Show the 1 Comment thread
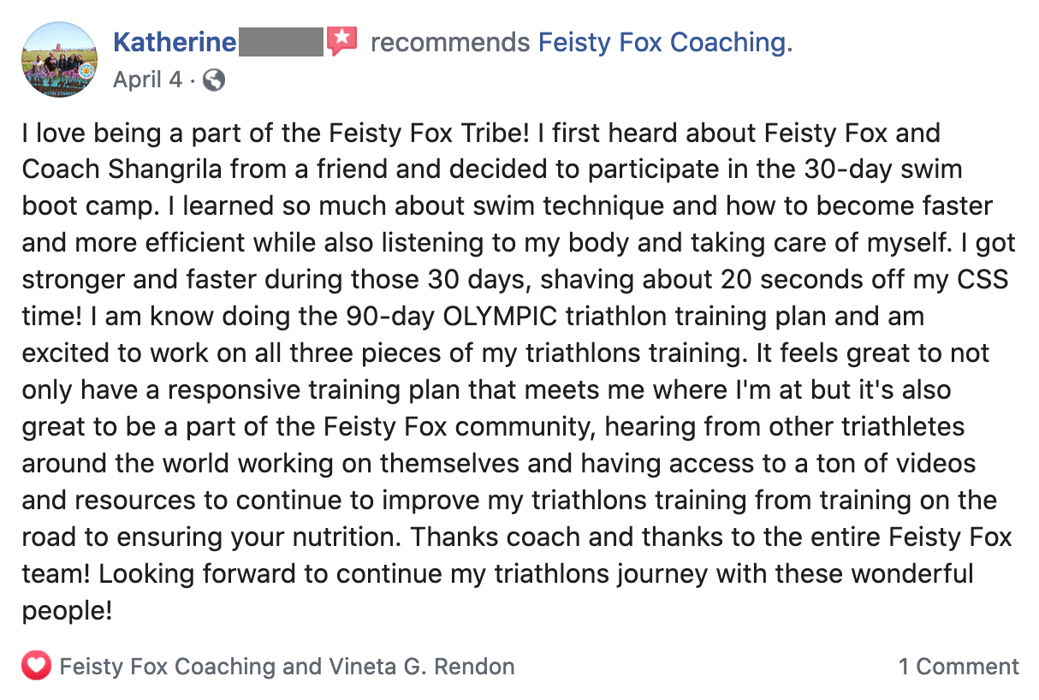1039x700 pixels. point(959,667)
